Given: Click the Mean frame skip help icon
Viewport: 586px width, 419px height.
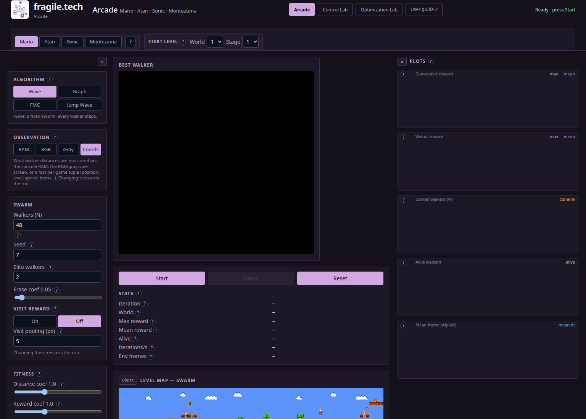Looking at the screenshot, I should coord(404,326).
